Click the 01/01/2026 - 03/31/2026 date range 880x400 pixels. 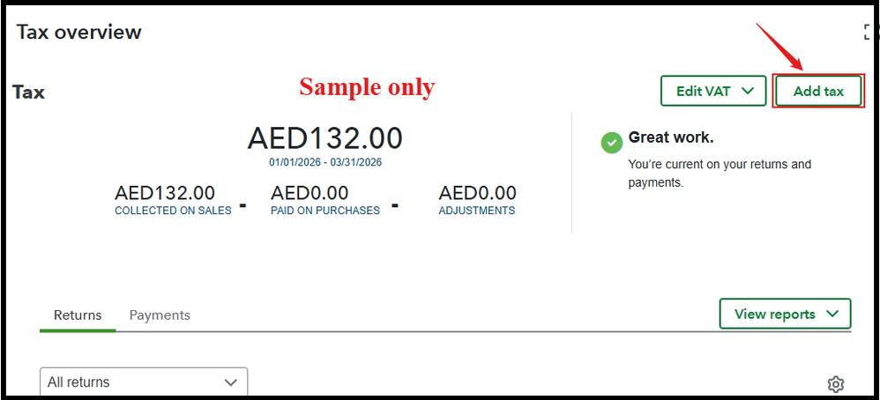325,162
